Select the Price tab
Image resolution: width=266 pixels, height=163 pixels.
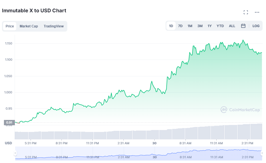tap(10, 26)
